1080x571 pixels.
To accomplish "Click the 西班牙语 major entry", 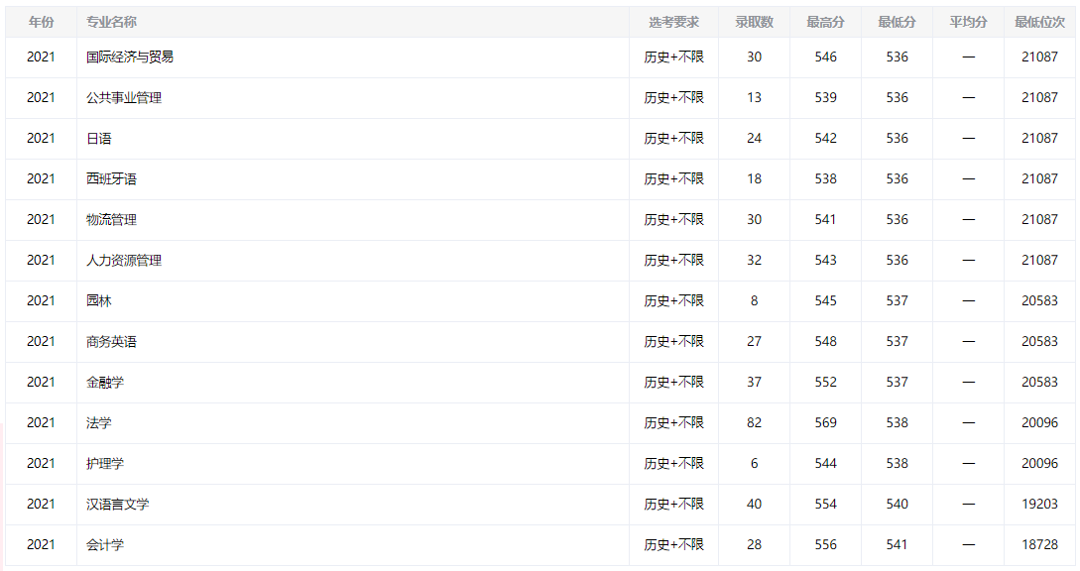I will click(111, 179).
